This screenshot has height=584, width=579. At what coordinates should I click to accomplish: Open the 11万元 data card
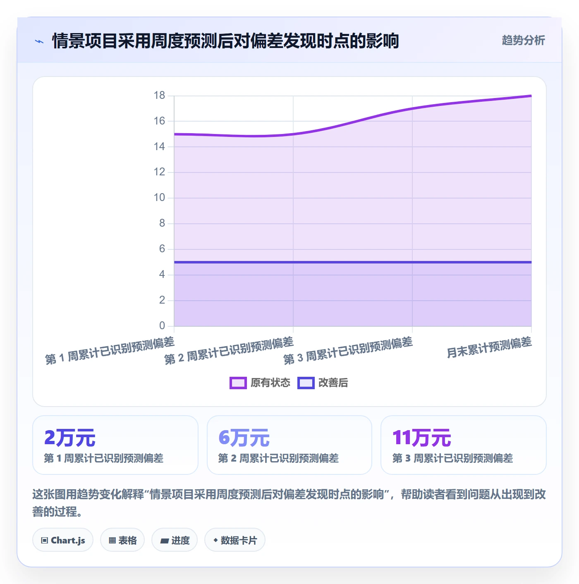tap(464, 445)
